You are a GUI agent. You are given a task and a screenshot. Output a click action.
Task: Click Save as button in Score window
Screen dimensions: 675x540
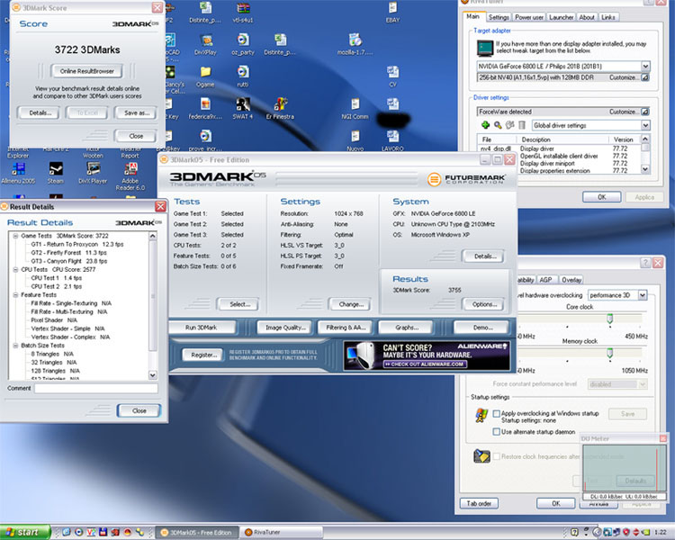coord(137,112)
